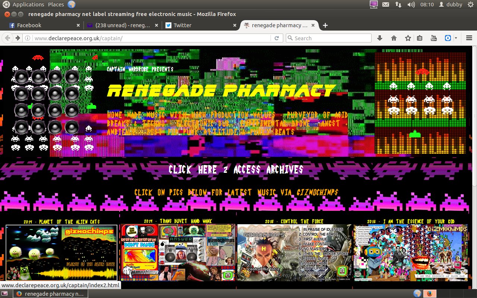Open the Places menu
The image size is (477, 298).
pyautogui.click(x=56, y=4)
